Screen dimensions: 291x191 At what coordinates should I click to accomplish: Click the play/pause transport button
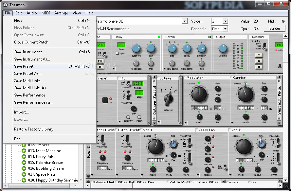pos(100,61)
